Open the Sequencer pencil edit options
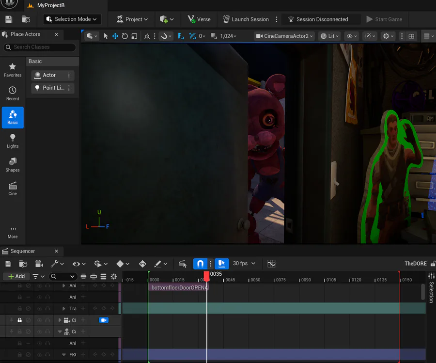Image resolution: width=436 pixels, height=363 pixels. tap(161, 264)
